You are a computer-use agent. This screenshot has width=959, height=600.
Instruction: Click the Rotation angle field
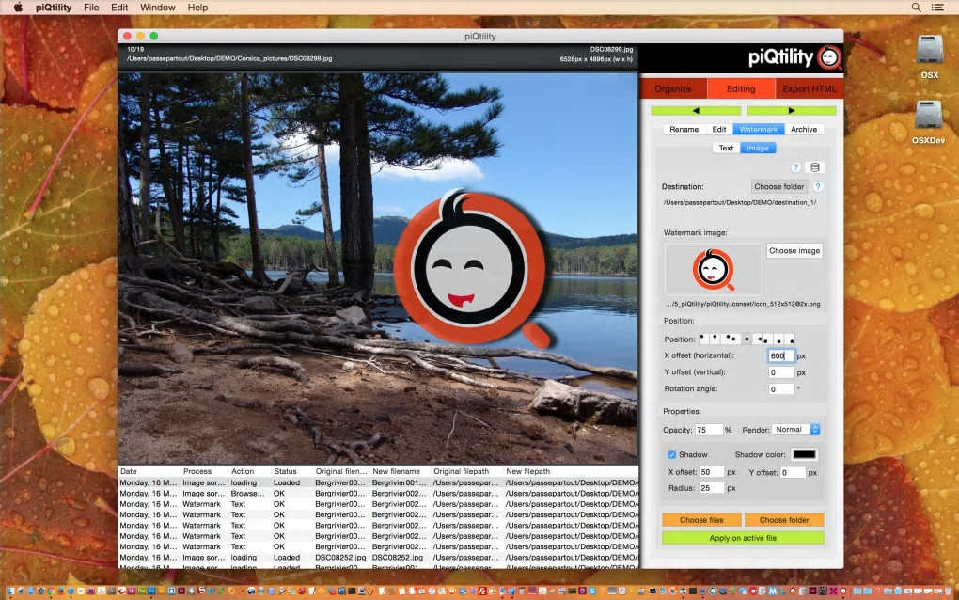(781, 389)
